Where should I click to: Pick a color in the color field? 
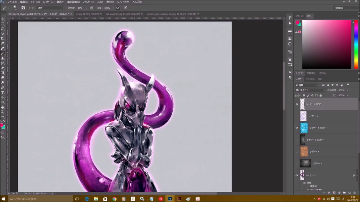click(x=326, y=44)
